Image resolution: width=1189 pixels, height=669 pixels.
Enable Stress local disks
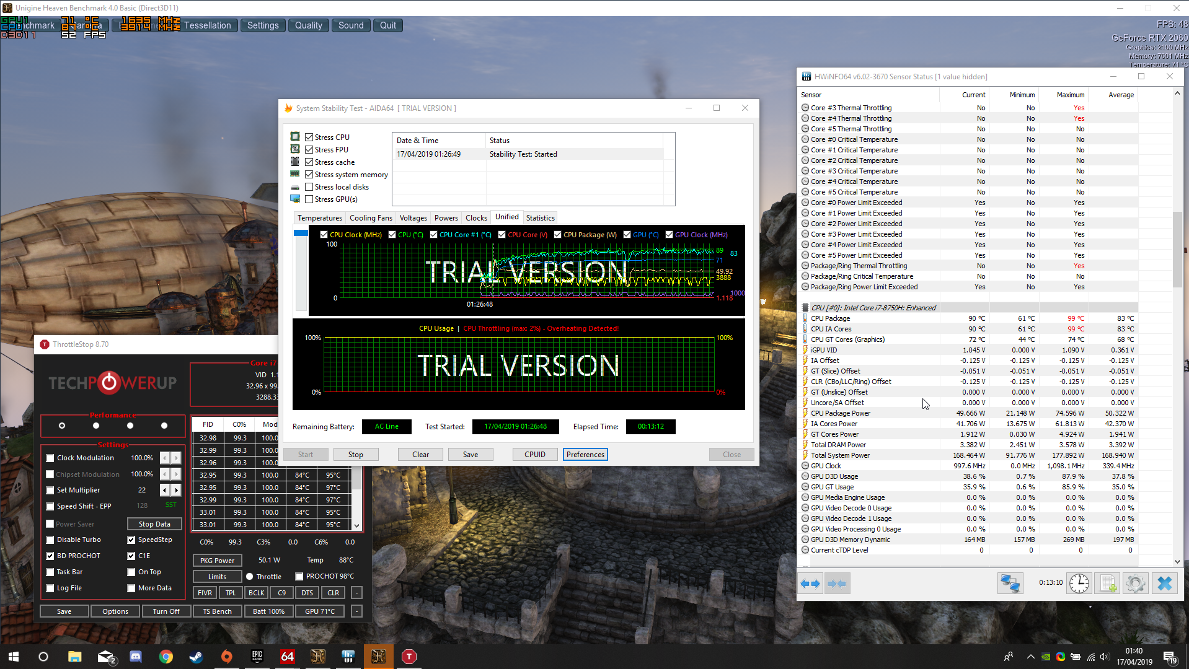pyautogui.click(x=309, y=186)
